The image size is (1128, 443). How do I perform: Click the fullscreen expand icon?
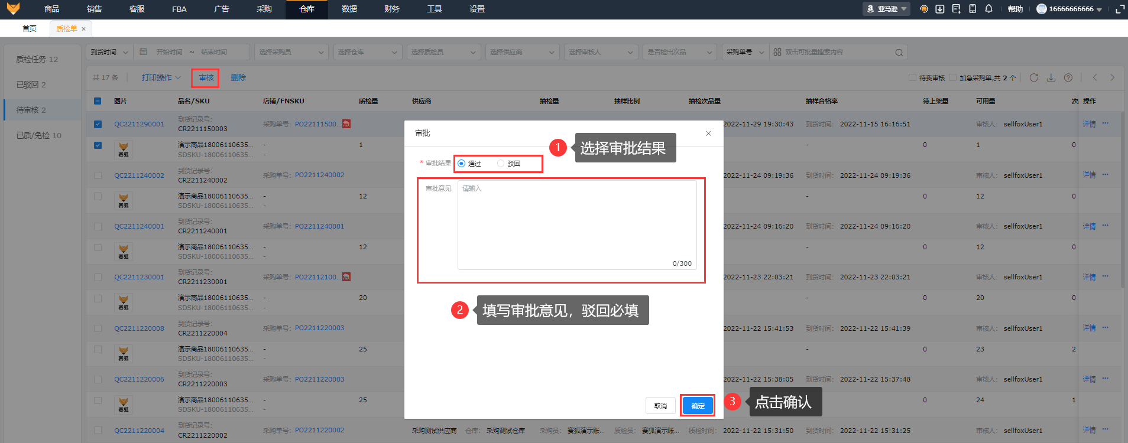click(x=1120, y=9)
